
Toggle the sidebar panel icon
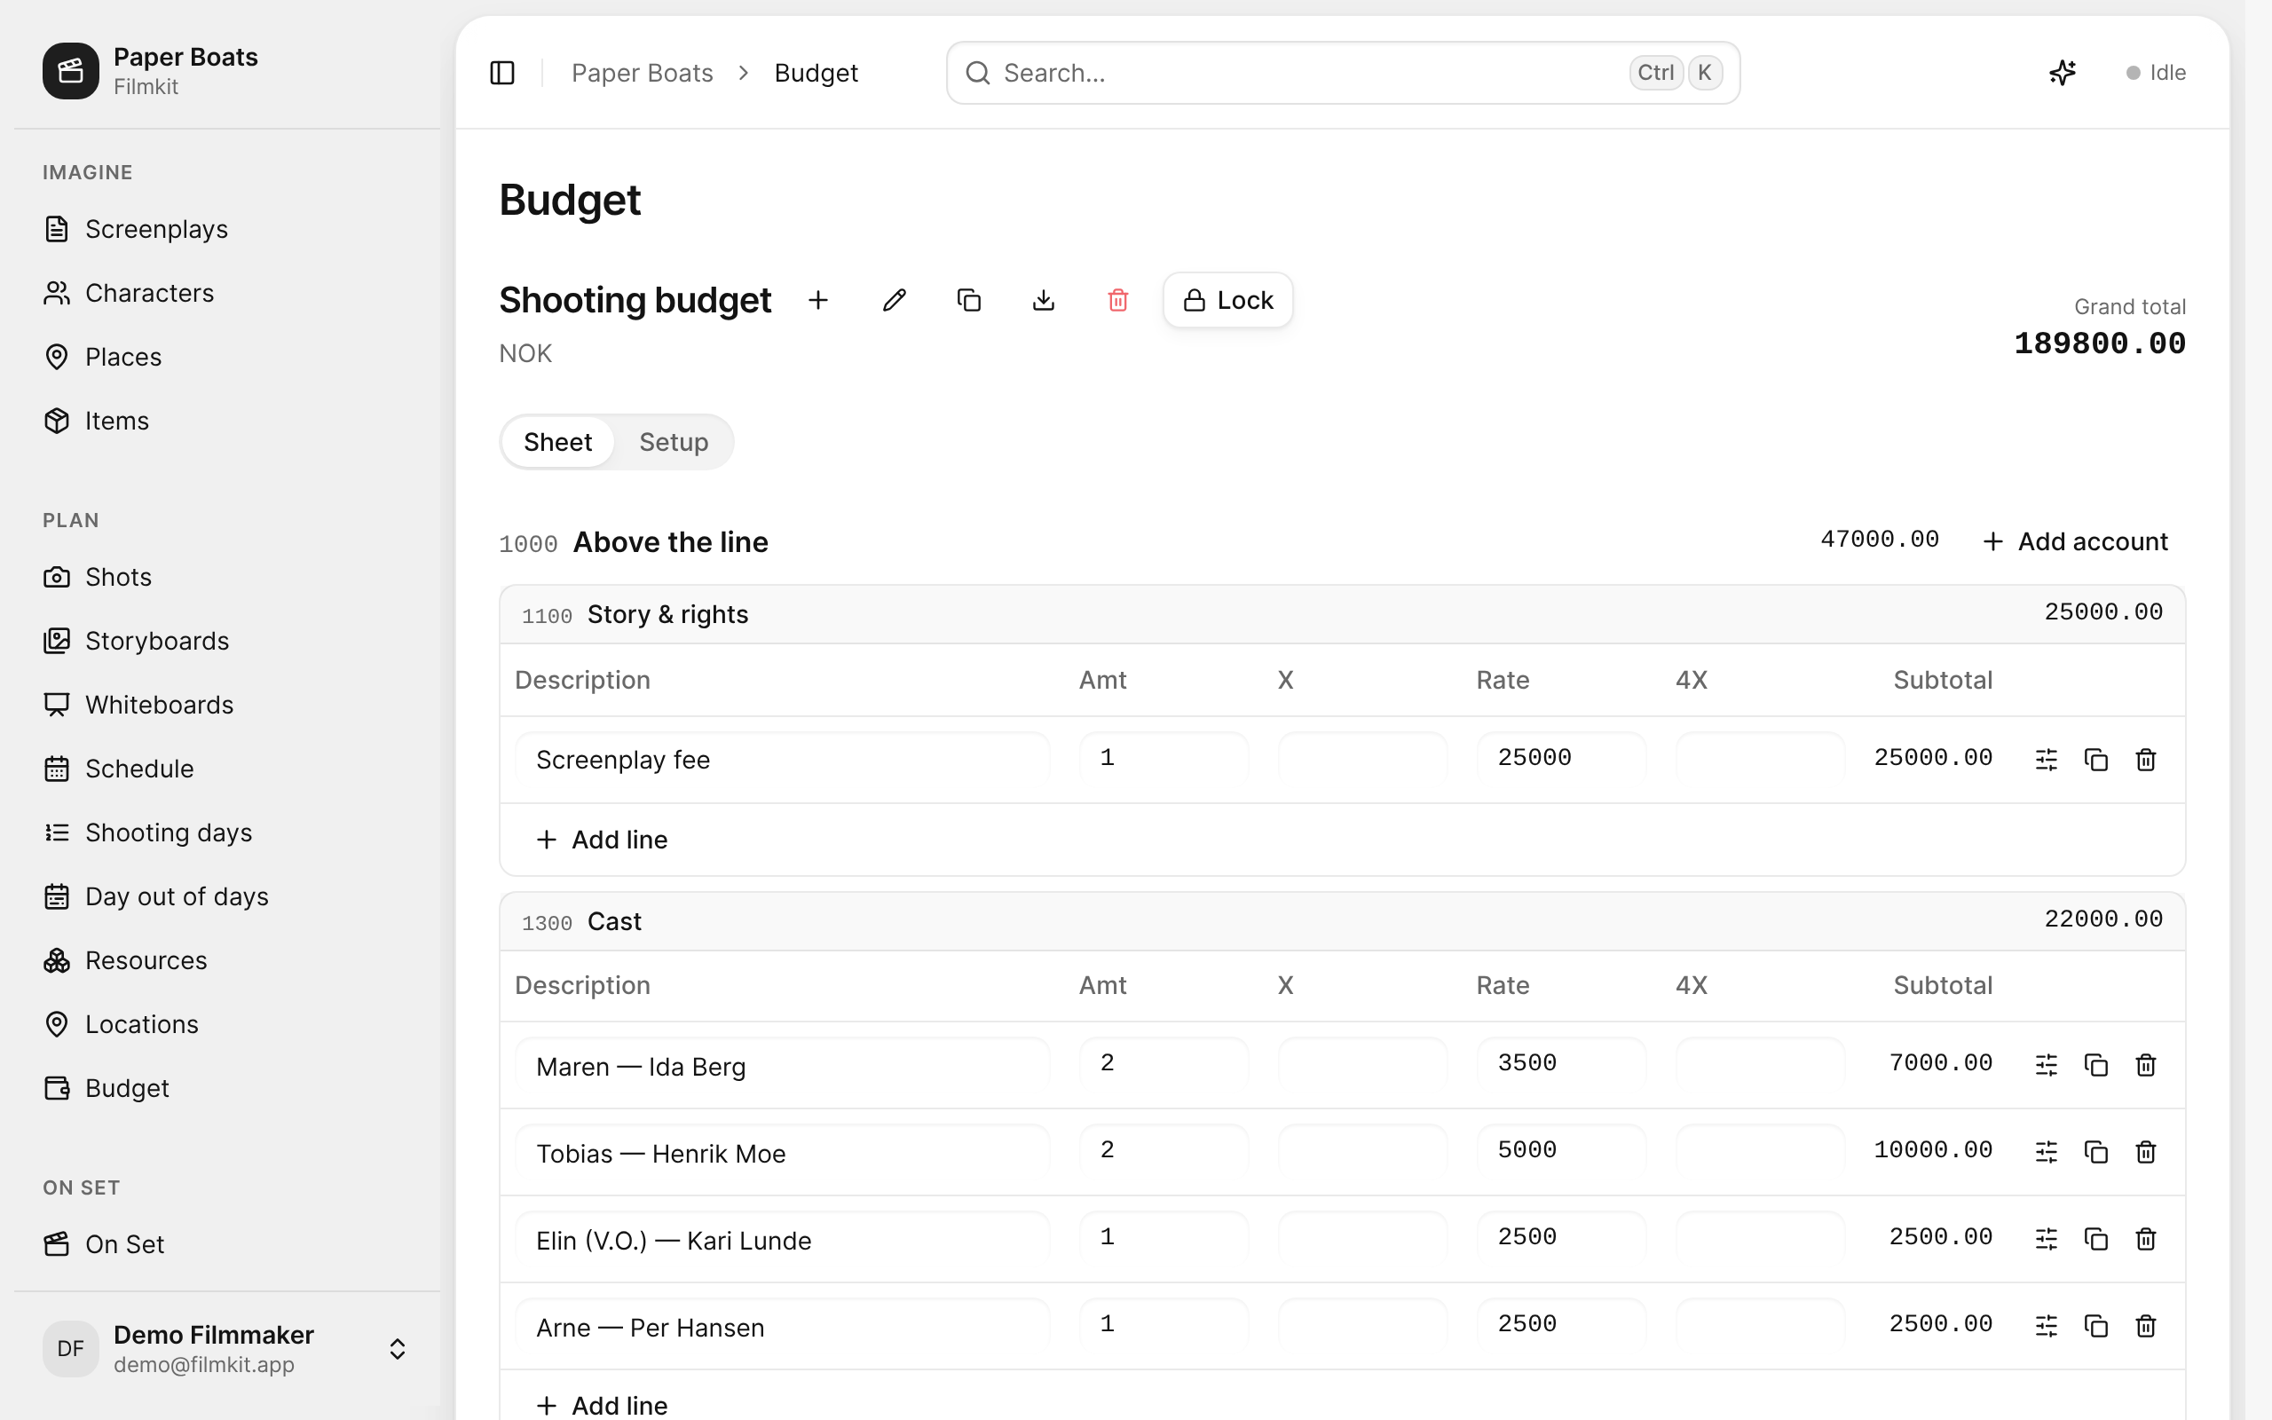pyautogui.click(x=502, y=72)
